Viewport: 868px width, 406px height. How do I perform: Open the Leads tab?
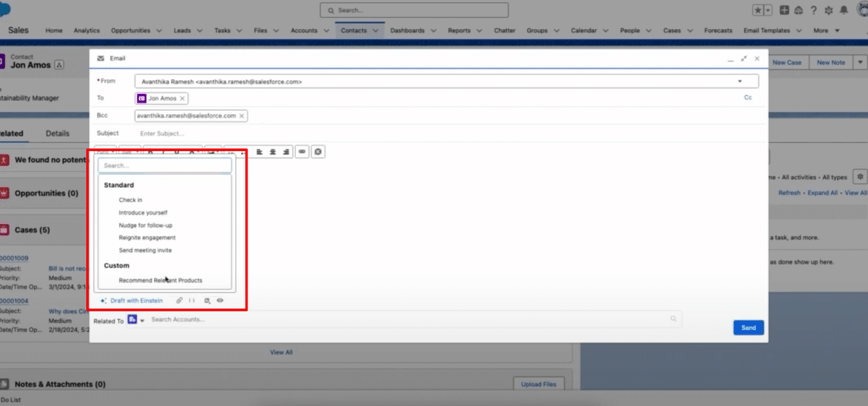click(x=182, y=31)
